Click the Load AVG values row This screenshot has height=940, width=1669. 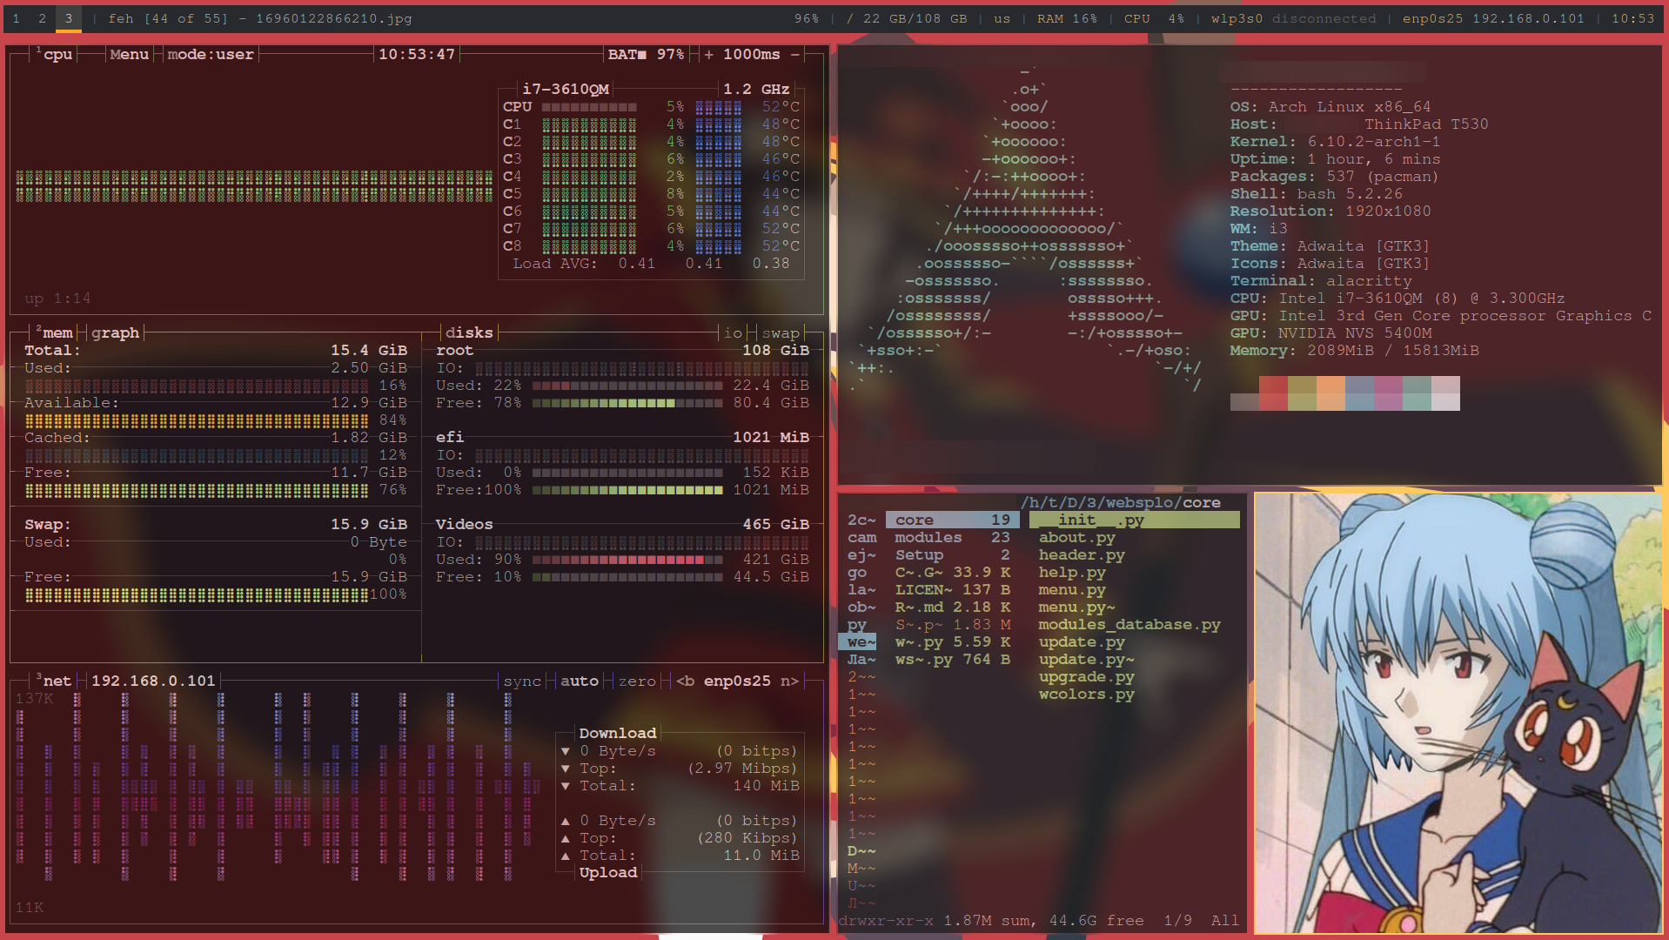[651, 263]
